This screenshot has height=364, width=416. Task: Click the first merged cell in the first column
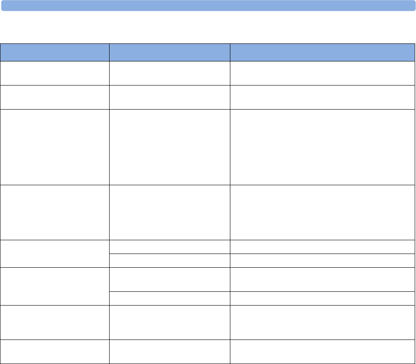pyautogui.click(x=55, y=254)
